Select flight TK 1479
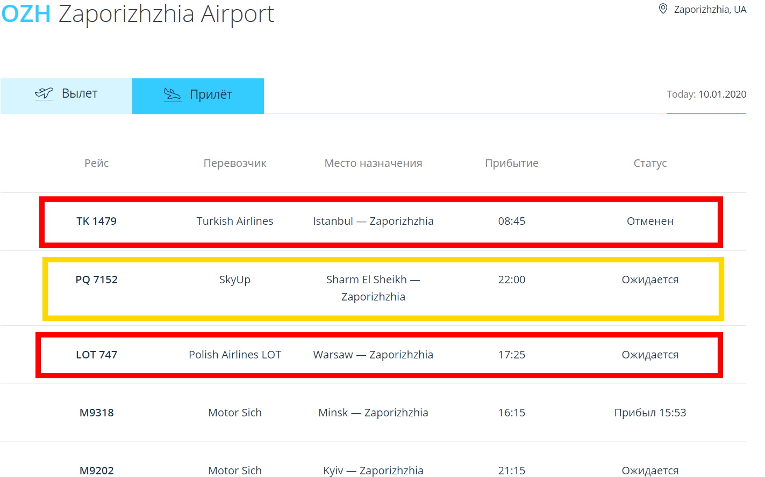 tap(381, 222)
